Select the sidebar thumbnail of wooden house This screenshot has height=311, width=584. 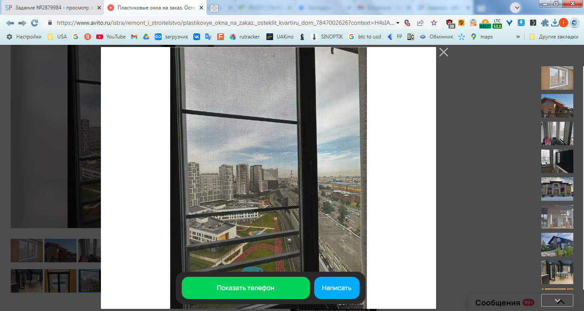557,106
